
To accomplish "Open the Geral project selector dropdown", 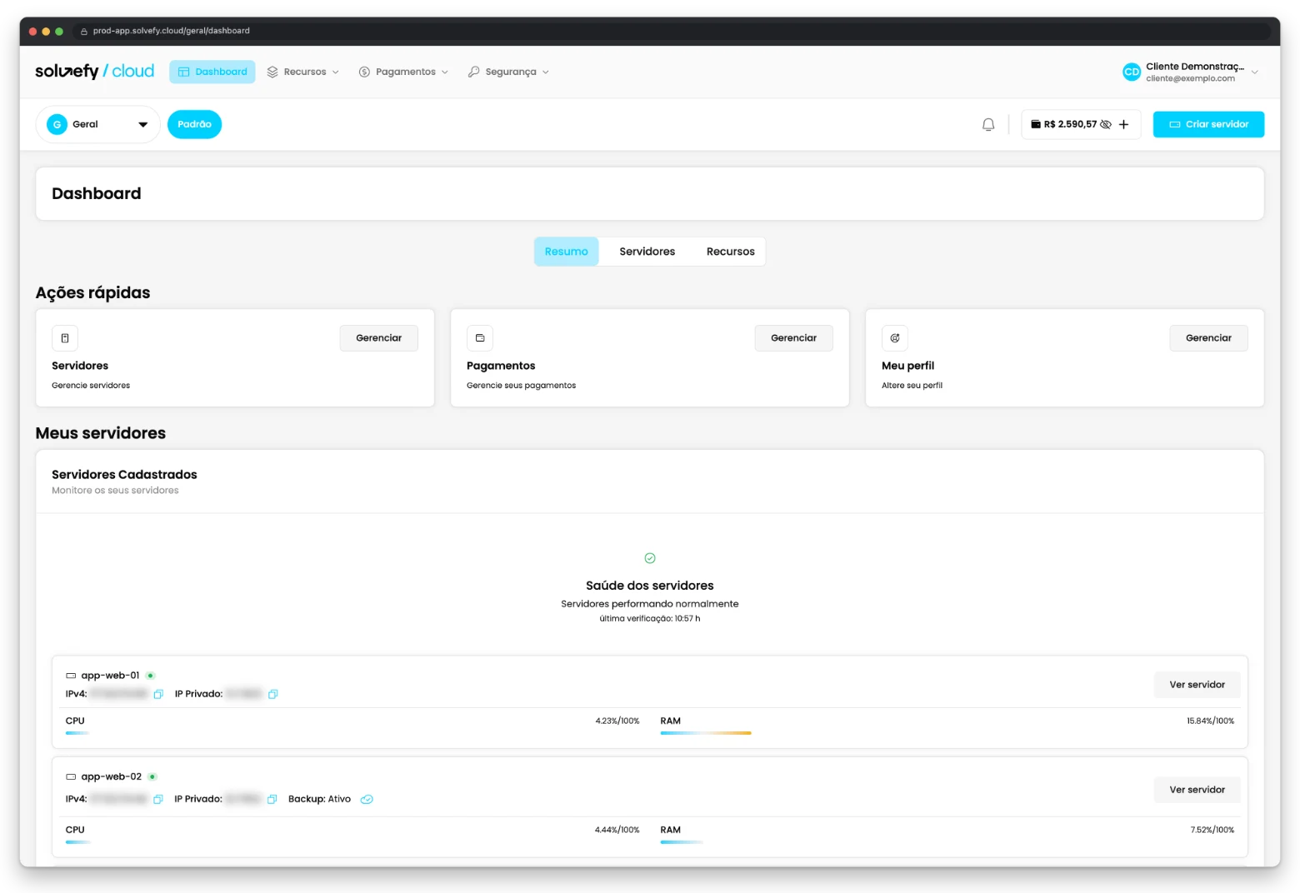I will [x=97, y=125].
